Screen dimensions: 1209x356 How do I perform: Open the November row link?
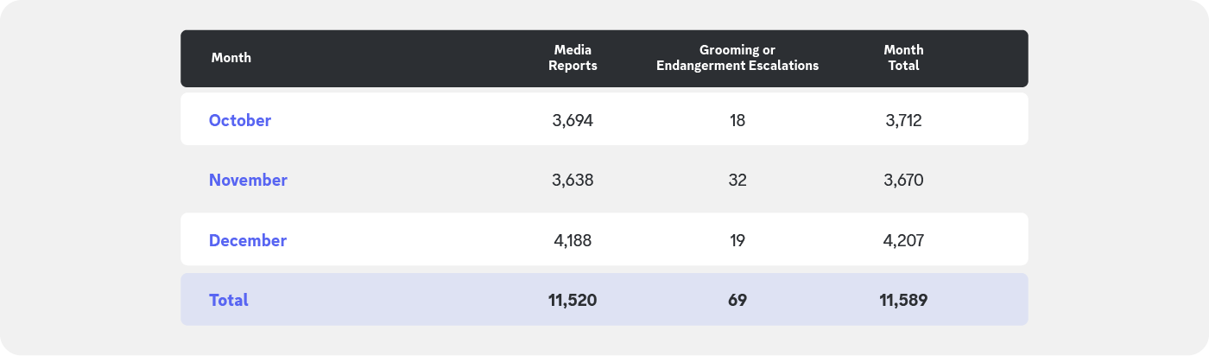248,180
